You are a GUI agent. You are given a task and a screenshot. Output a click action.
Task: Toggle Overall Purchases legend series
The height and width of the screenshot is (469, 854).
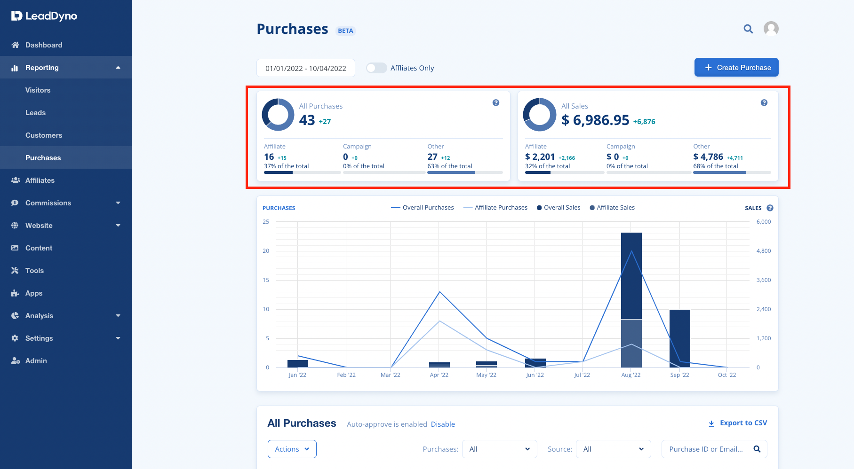[x=423, y=208]
